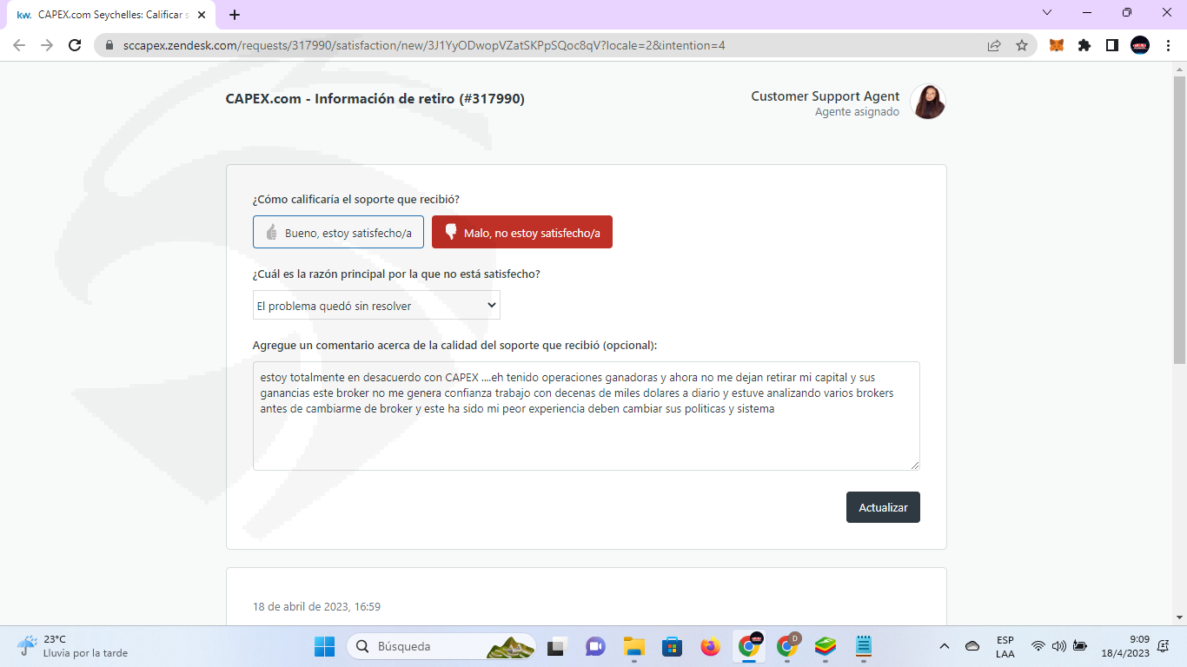Click the taskbar Búsqueda search box

click(441, 646)
